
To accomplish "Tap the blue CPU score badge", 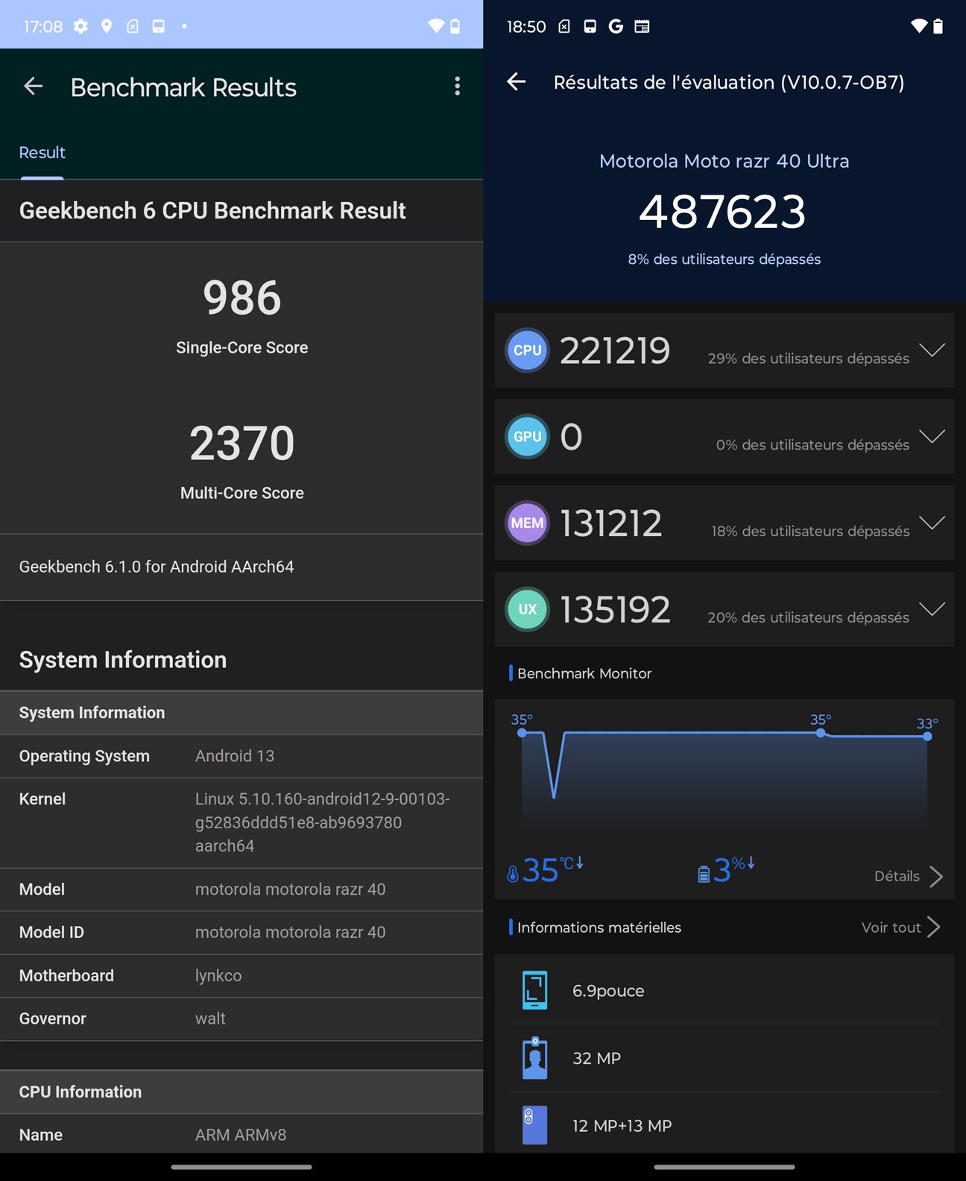I will click(x=527, y=350).
